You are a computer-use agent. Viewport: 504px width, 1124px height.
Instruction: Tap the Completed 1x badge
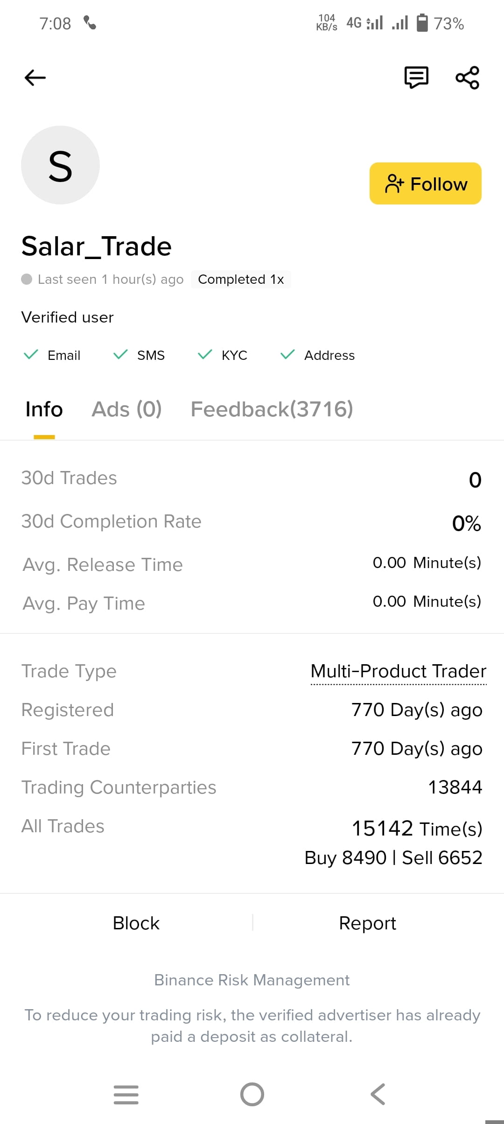coord(241,279)
